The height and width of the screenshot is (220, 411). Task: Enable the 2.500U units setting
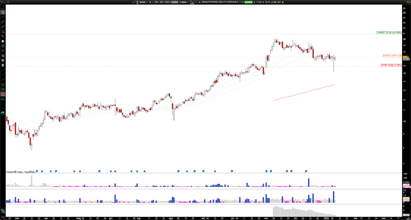pyautogui.click(x=174, y=3)
